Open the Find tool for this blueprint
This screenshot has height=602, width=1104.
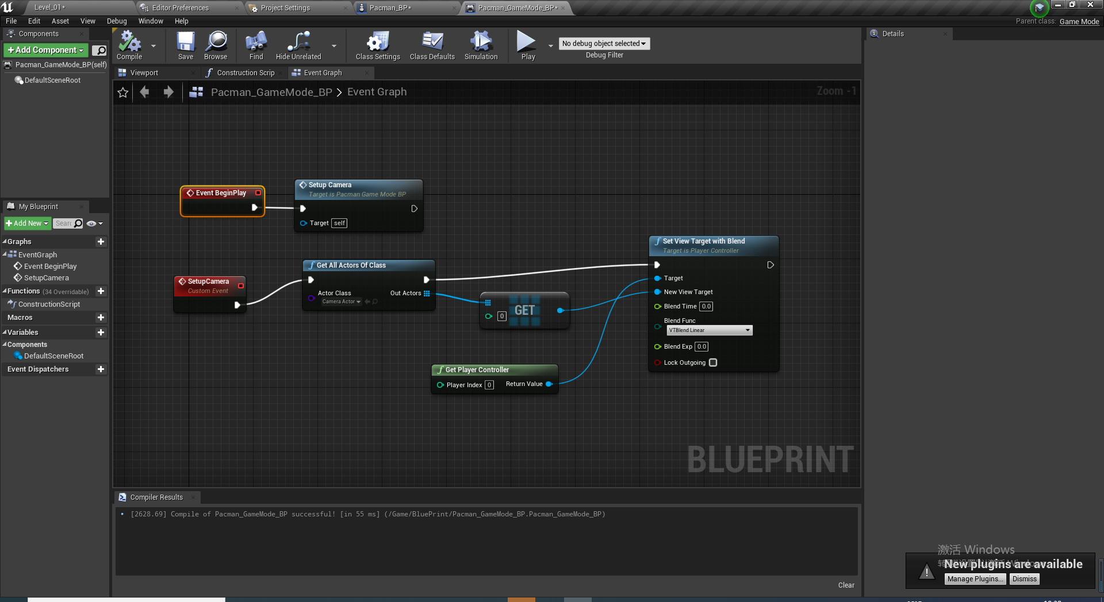coord(255,45)
